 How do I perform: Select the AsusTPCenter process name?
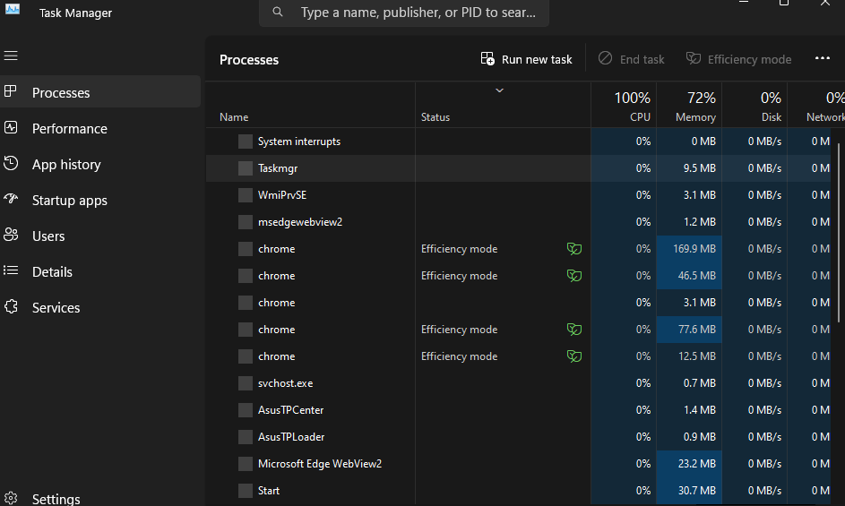(x=290, y=410)
